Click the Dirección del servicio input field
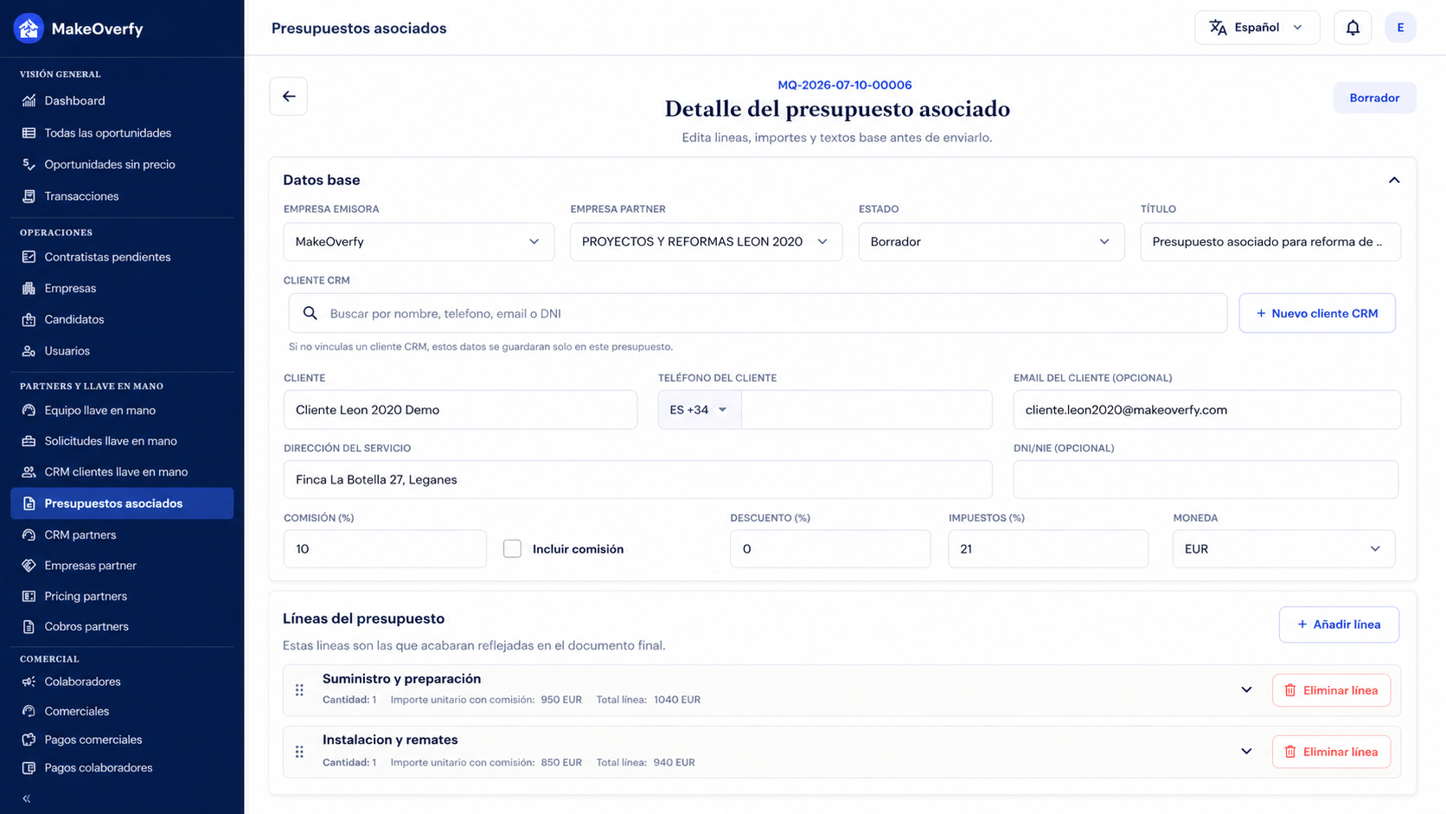This screenshot has width=1446, height=814. (x=638, y=479)
